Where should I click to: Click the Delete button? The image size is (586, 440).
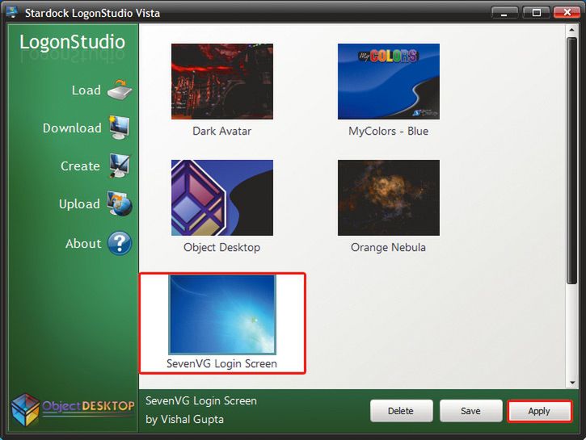(x=402, y=411)
